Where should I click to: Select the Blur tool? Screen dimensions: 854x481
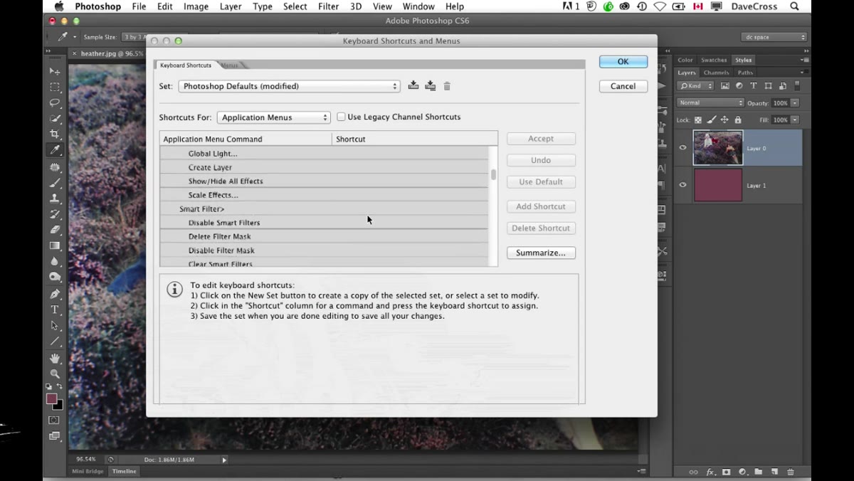pyautogui.click(x=55, y=261)
